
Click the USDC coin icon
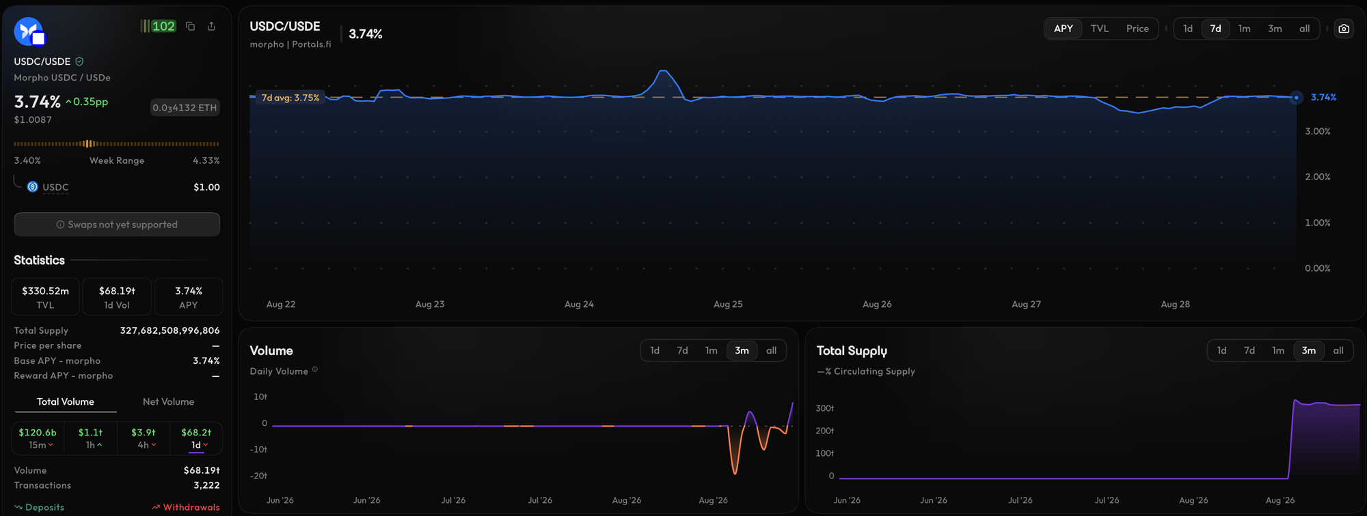coord(32,186)
